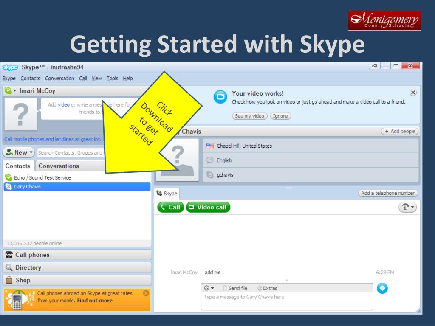Click the Type a message to Gary Chavis box
Screen dimensions: 435x326
pos(287,301)
